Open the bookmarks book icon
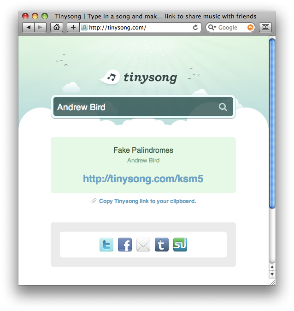Image resolution: width=294 pixels, height=311 pixels. pyautogui.click(x=265, y=27)
